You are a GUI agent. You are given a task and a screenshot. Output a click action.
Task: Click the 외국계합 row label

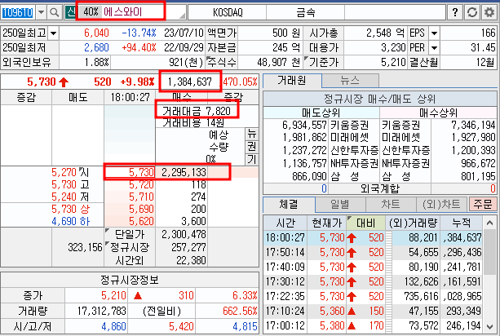(379, 188)
